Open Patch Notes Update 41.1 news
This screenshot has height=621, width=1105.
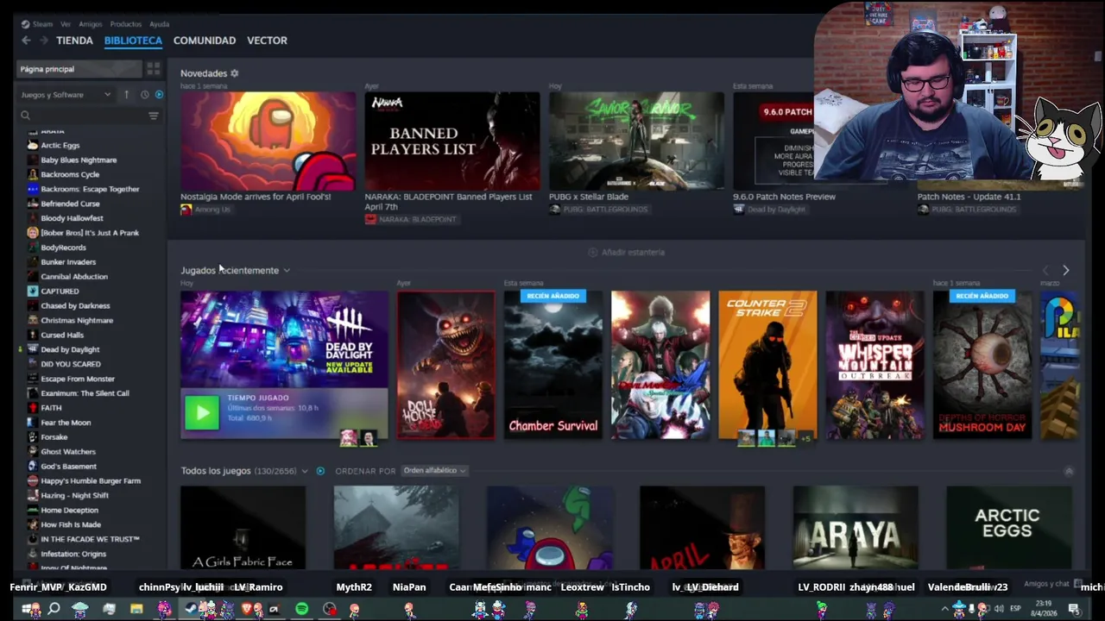click(969, 197)
